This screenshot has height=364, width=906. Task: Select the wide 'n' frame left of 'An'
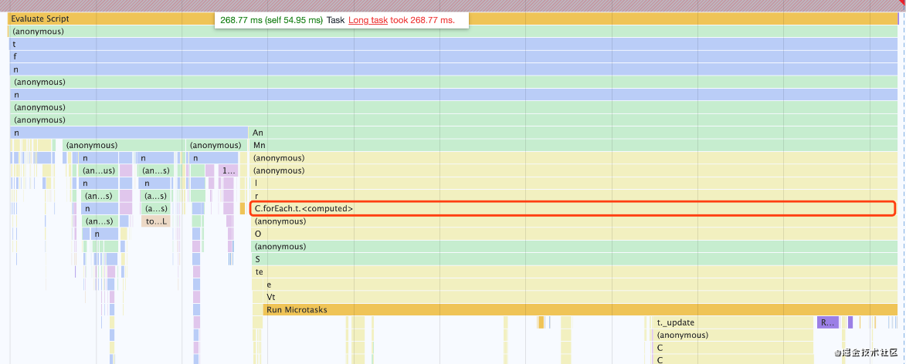pos(129,133)
